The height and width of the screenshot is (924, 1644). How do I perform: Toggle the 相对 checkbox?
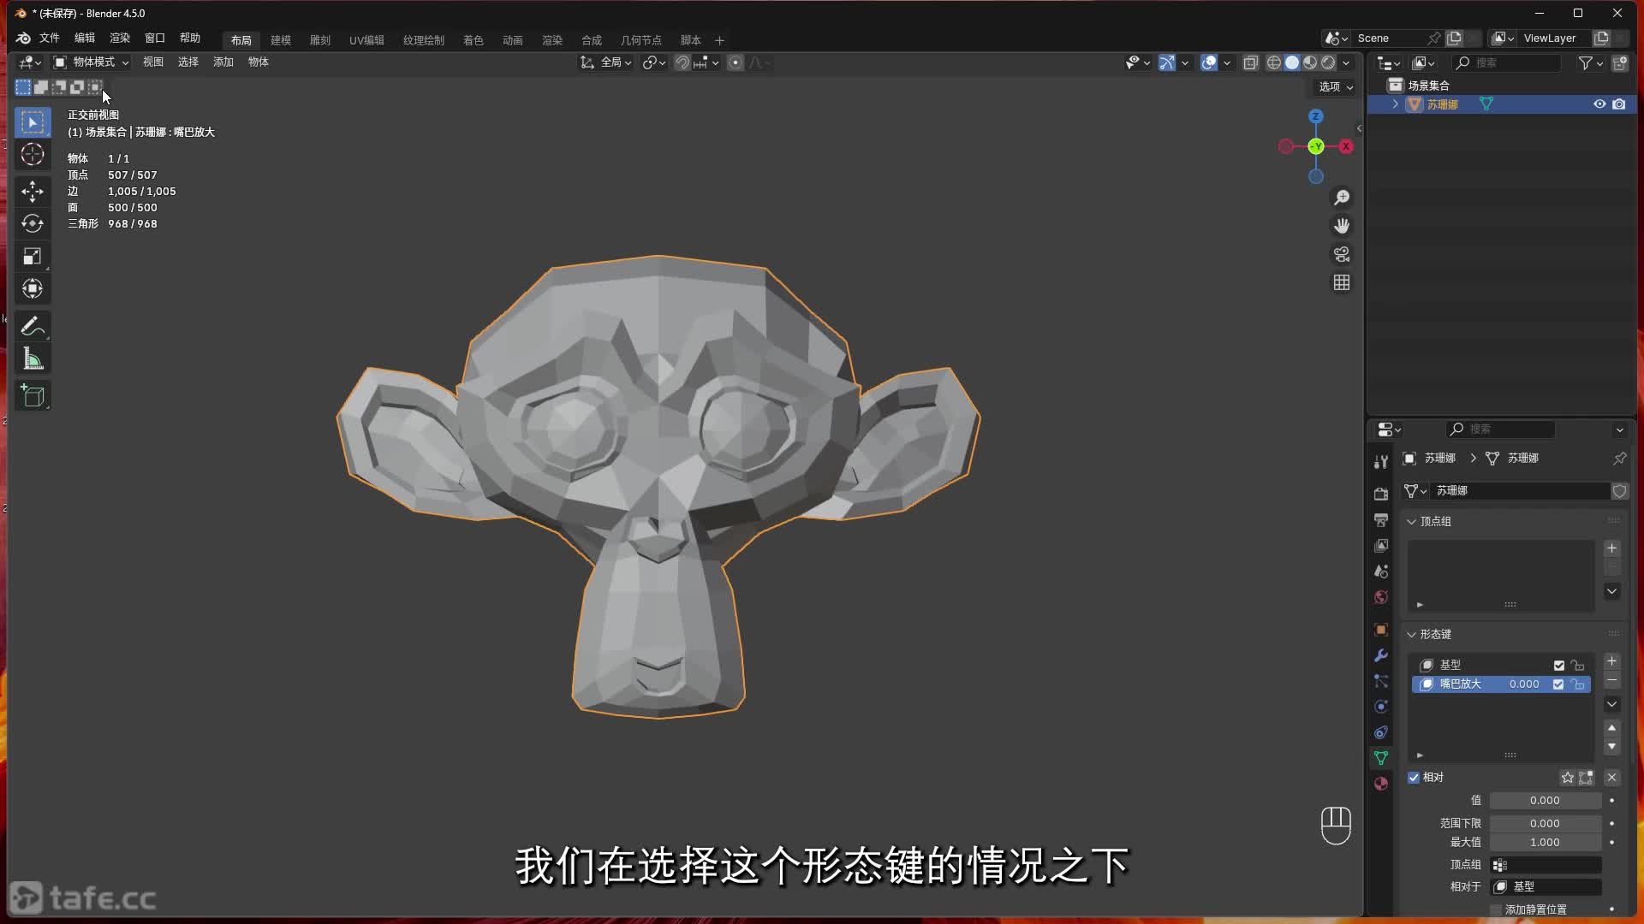point(1414,778)
